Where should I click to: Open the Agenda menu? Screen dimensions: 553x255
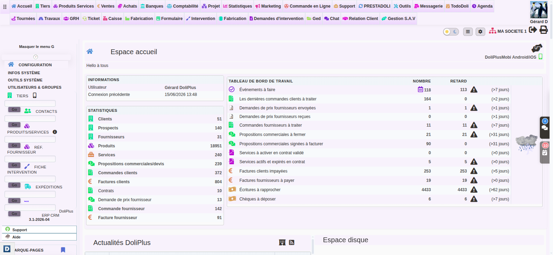482,6
